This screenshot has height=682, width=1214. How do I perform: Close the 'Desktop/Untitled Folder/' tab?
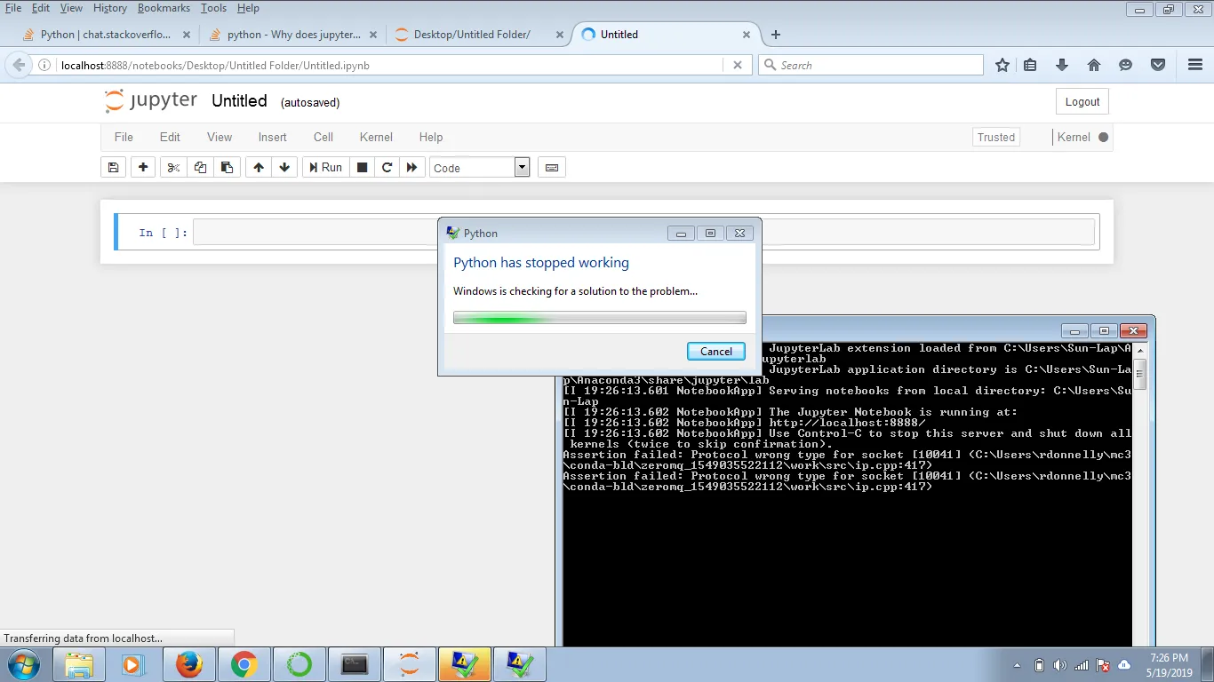(560, 35)
